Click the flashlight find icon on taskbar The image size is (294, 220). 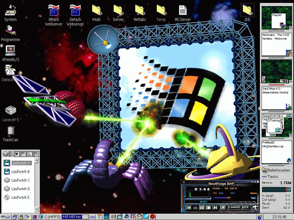[x=28, y=217]
